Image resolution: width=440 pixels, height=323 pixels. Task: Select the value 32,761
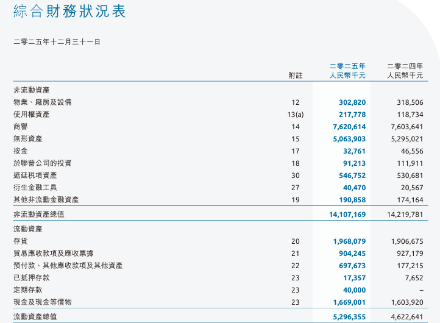point(355,151)
